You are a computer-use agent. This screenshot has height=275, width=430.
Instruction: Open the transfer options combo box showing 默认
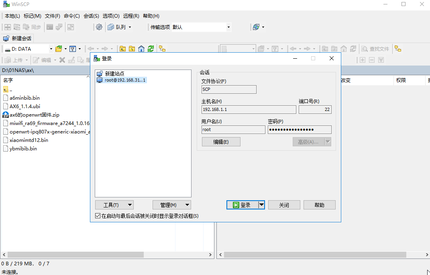201,27
